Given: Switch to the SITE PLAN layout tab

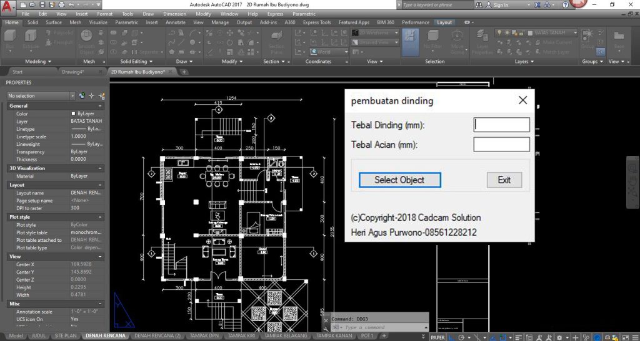Looking at the screenshot, I should pyautogui.click(x=66, y=336).
